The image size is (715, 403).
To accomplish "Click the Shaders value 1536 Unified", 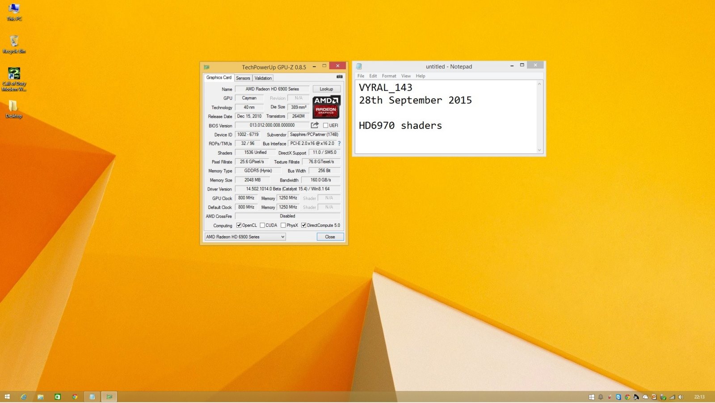I will click(x=255, y=153).
